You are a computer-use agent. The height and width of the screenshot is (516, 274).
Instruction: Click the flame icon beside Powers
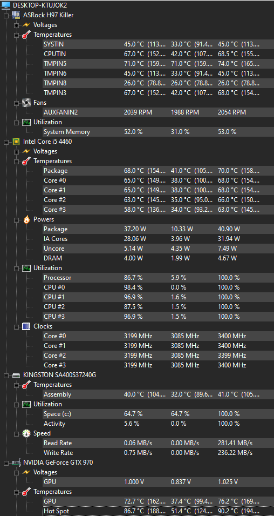26,219
